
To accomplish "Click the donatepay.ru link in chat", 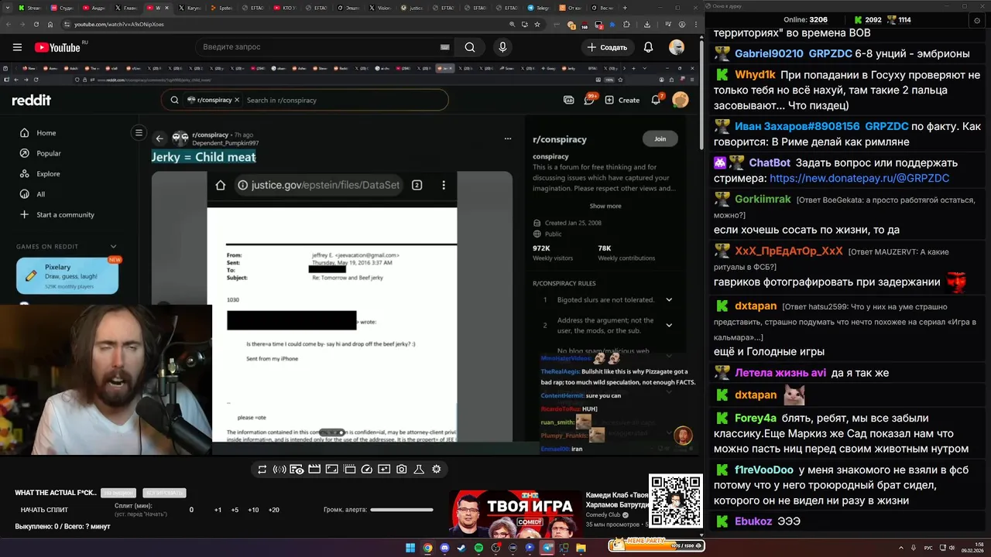I will coord(859,178).
